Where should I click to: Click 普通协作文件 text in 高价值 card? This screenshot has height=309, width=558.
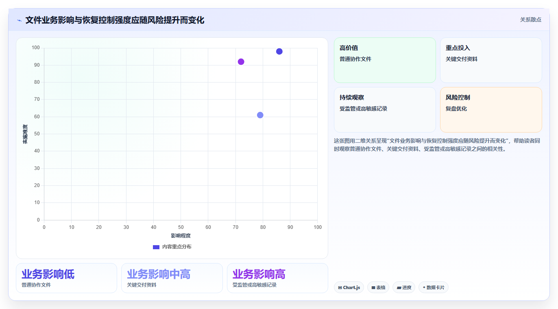(x=355, y=59)
